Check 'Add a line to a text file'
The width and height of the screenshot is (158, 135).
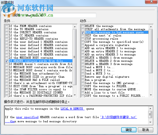pyautogui.click(x=82, y=93)
